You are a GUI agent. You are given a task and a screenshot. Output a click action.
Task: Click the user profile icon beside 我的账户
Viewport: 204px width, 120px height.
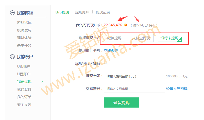(x=12, y=57)
